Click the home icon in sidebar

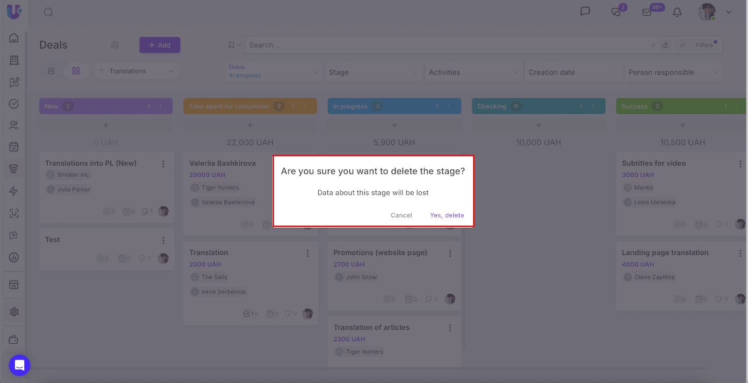[x=14, y=38]
